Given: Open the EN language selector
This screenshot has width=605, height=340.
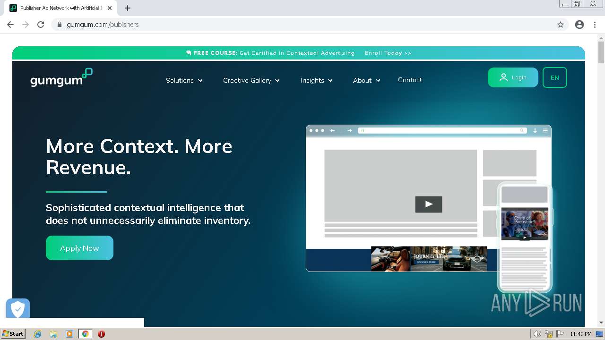Looking at the screenshot, I should pos(555,77).
